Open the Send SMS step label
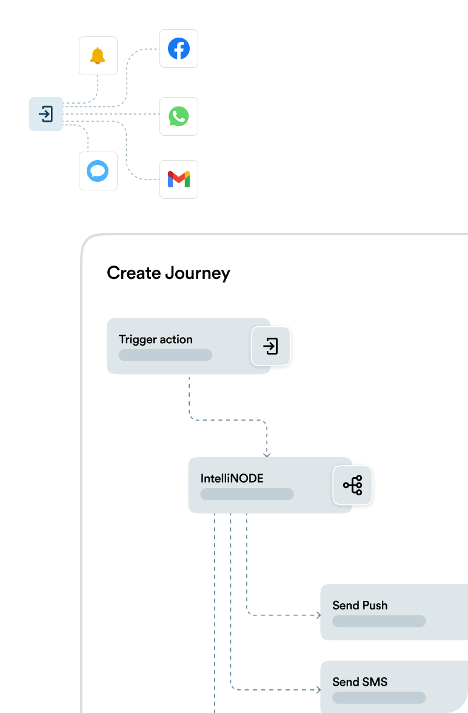 point(360,682)
